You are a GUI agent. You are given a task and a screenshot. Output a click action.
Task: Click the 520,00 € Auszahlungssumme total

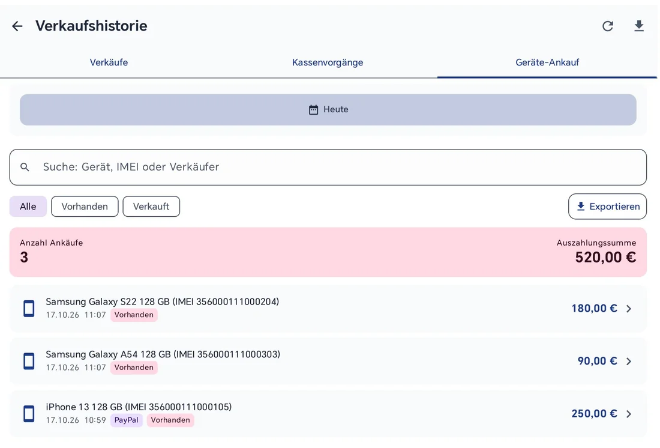(605, 257)
